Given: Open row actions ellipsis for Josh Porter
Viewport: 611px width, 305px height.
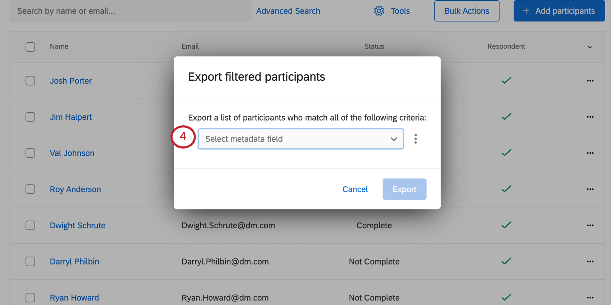Looking at the screenshot, I should click(x=590, y=81).
